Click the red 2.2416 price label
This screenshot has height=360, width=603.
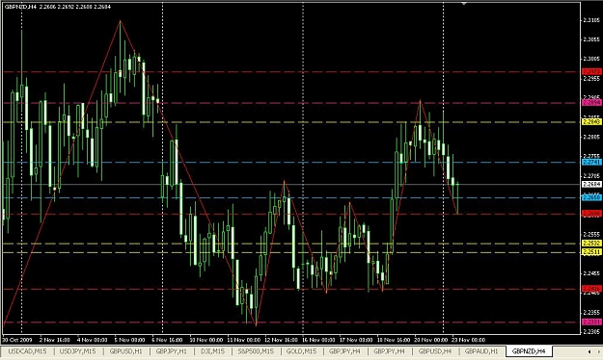point(591,289)
